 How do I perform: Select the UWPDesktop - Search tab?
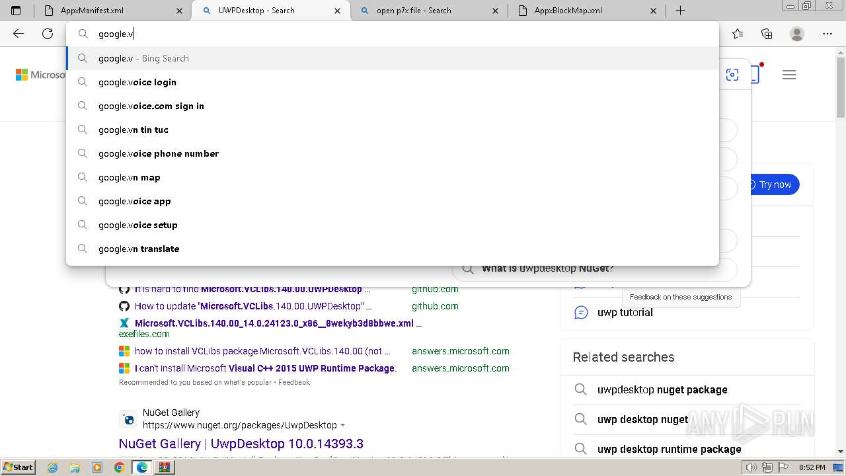[x=270, y=11]
